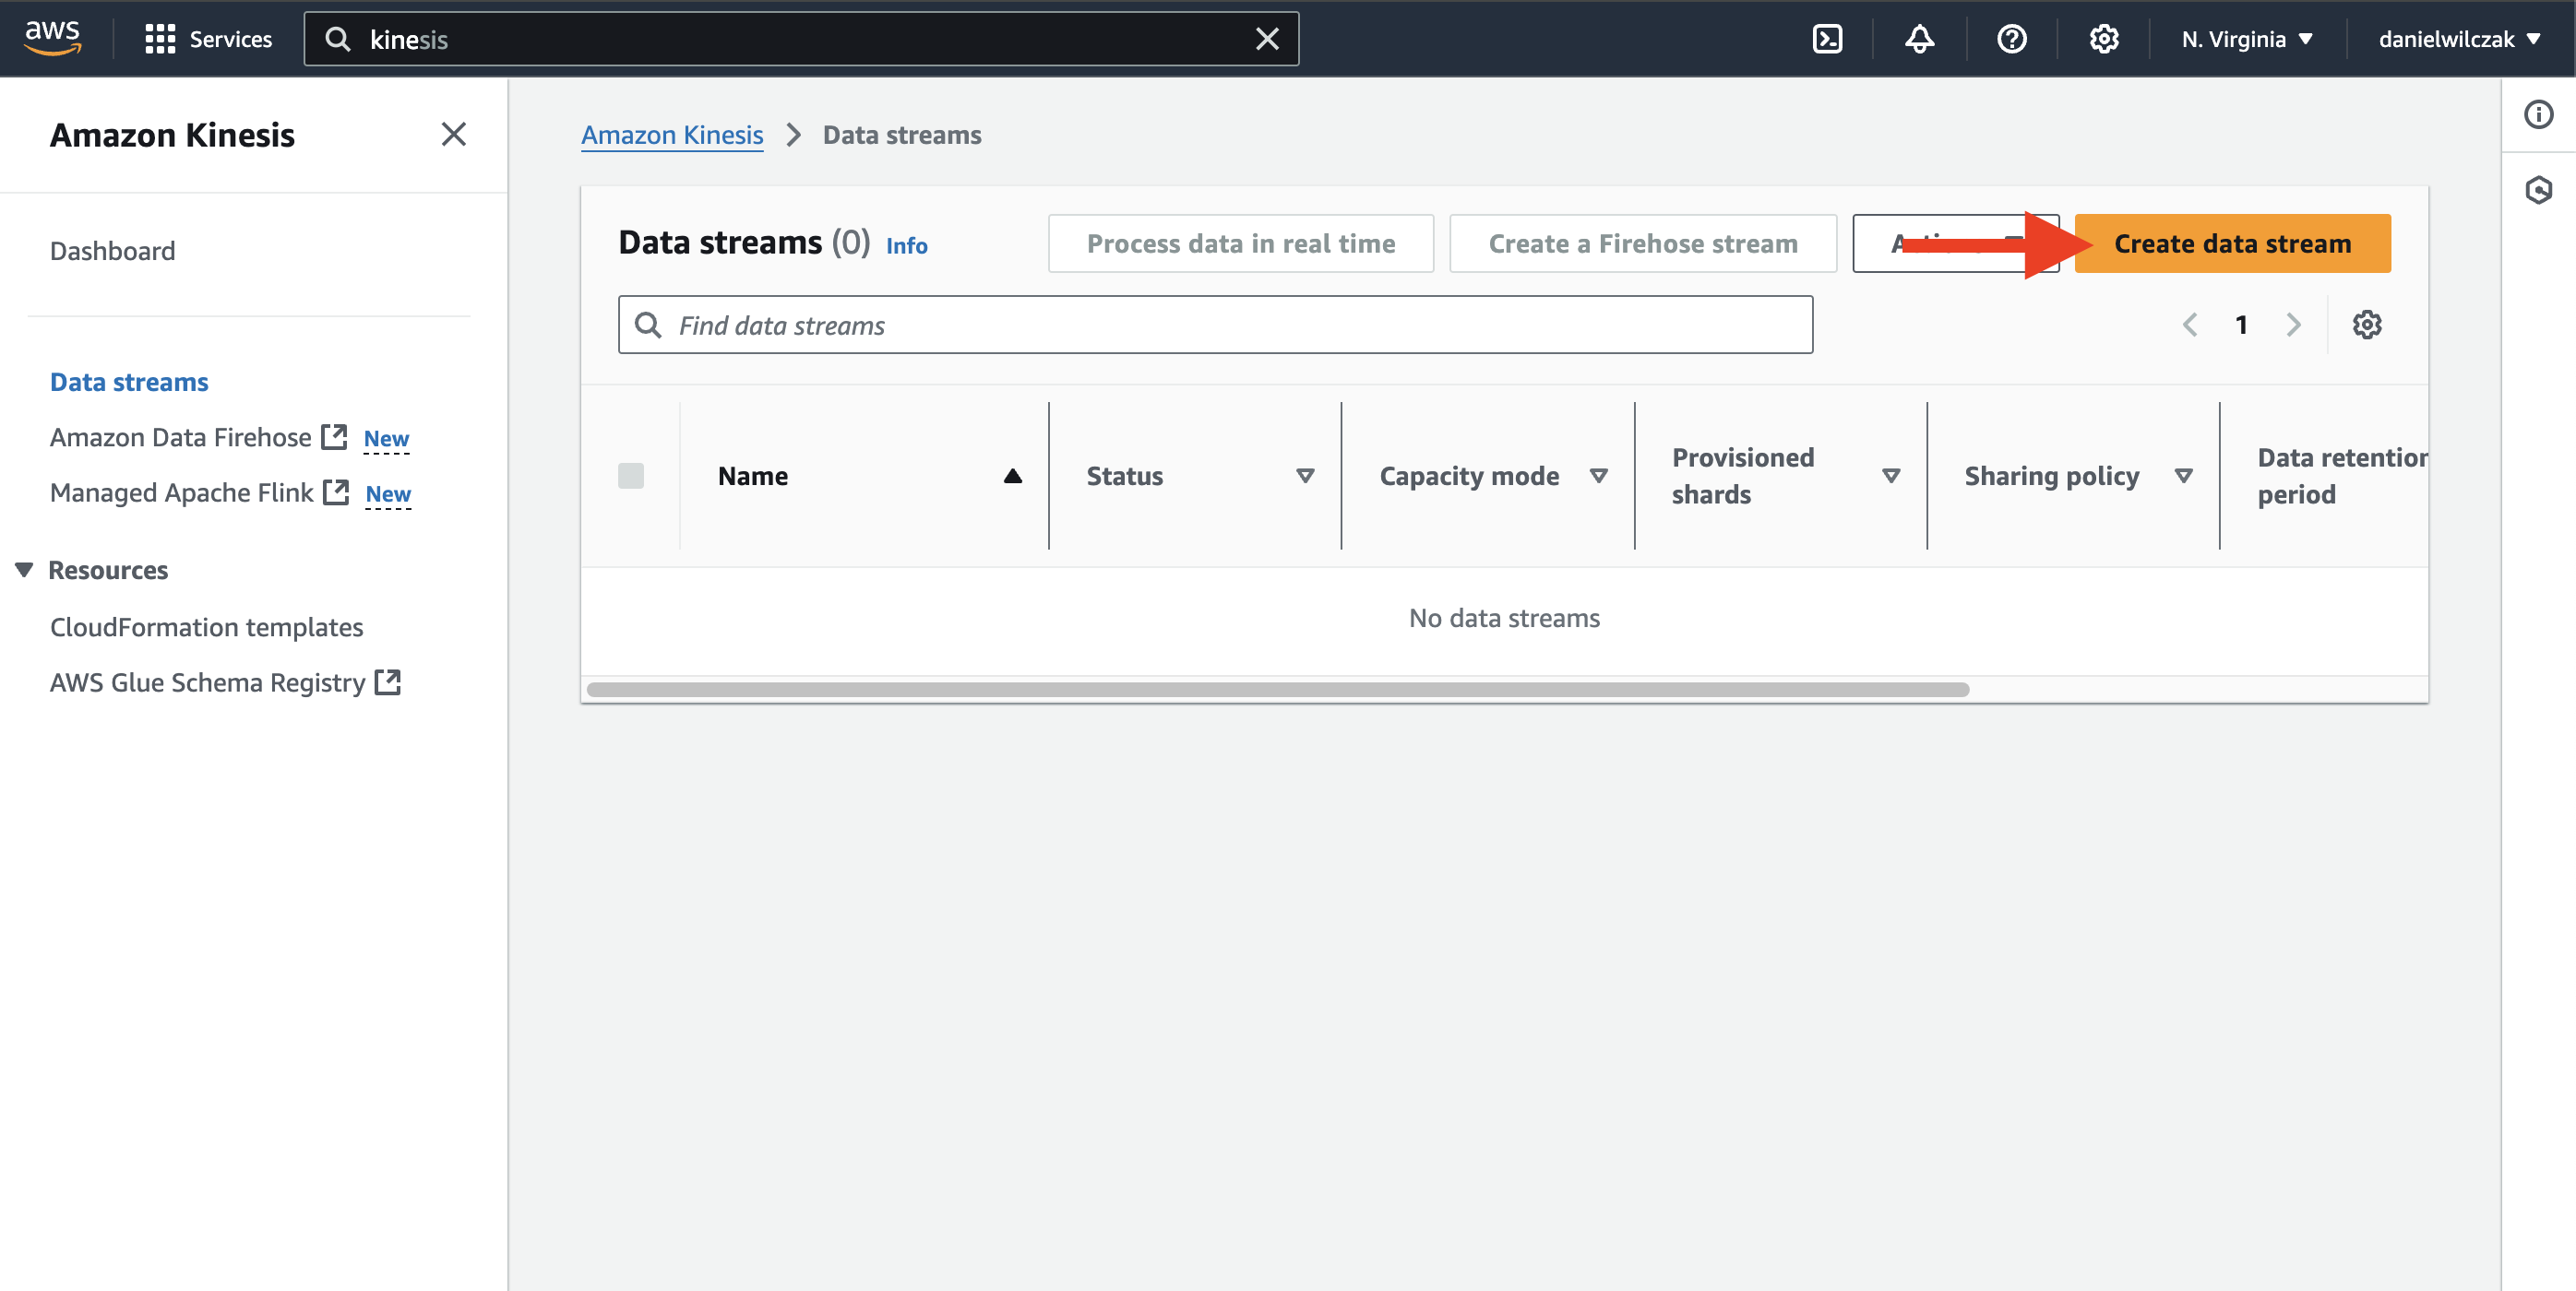2576x1291 pixels.
Task: Go to the next table page
Action: pos(2293,324)
